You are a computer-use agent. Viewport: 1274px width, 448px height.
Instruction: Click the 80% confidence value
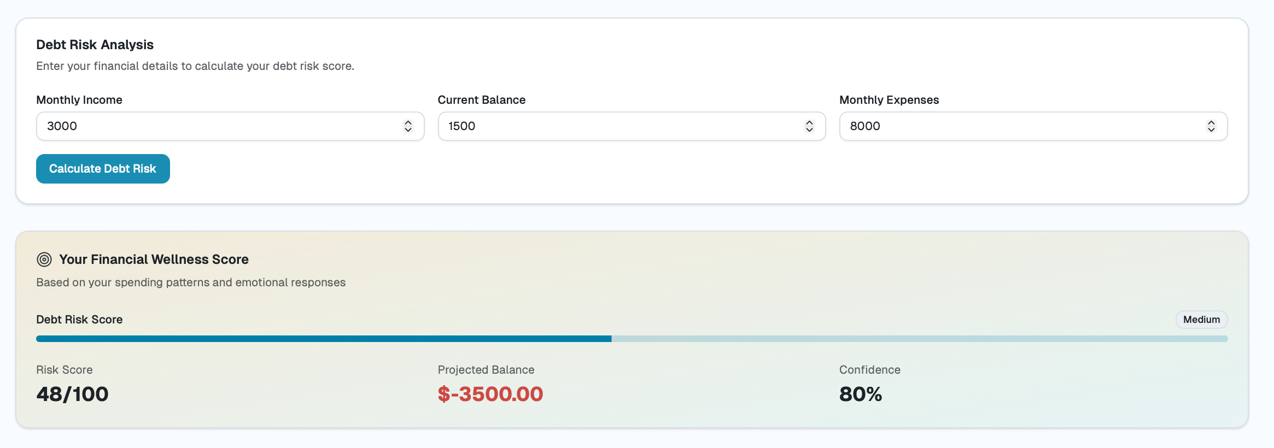(x=861, y=394)
